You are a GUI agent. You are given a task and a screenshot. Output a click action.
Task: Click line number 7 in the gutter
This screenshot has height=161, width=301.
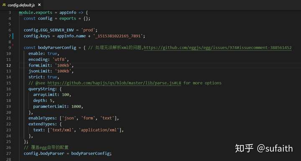pos(10,36)
